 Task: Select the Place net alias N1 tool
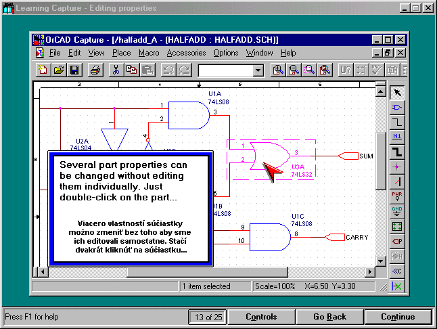click(x=397, y=136)
